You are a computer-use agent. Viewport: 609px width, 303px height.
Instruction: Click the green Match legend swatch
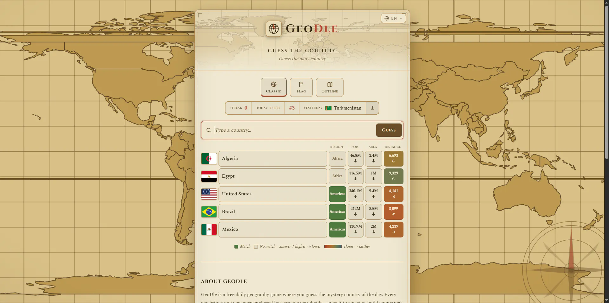tap(236, 247)
